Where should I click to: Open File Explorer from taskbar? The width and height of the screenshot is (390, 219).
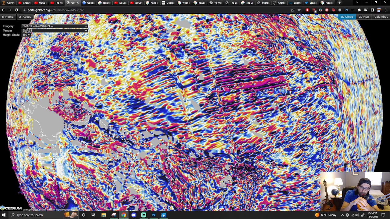click(104, 215)
